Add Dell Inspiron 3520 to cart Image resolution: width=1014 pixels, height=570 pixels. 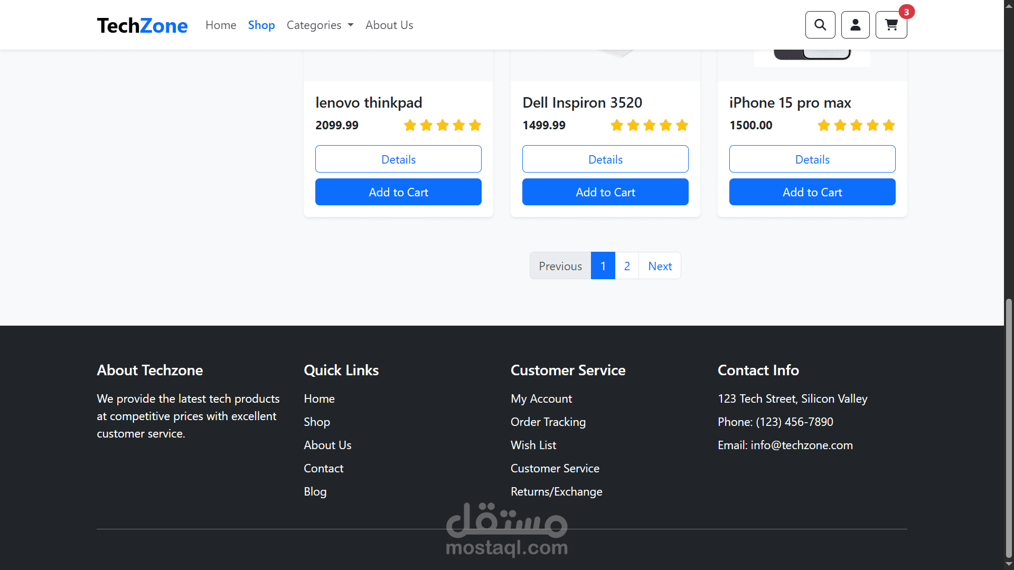coord(605,192)
